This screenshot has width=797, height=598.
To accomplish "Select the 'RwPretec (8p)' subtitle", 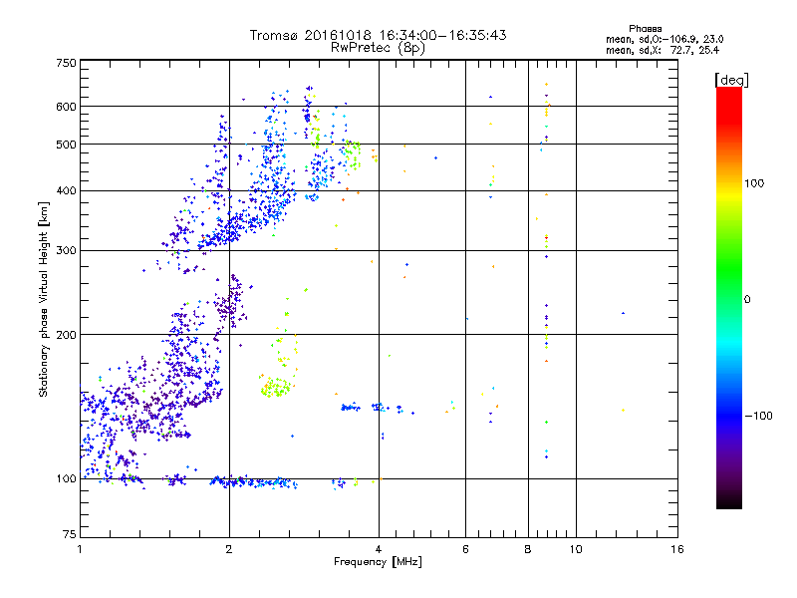I will (x=378, y=48).
